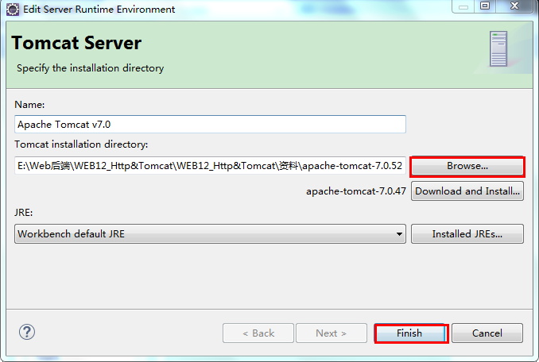Click the Browse... button

click(467, 166)
